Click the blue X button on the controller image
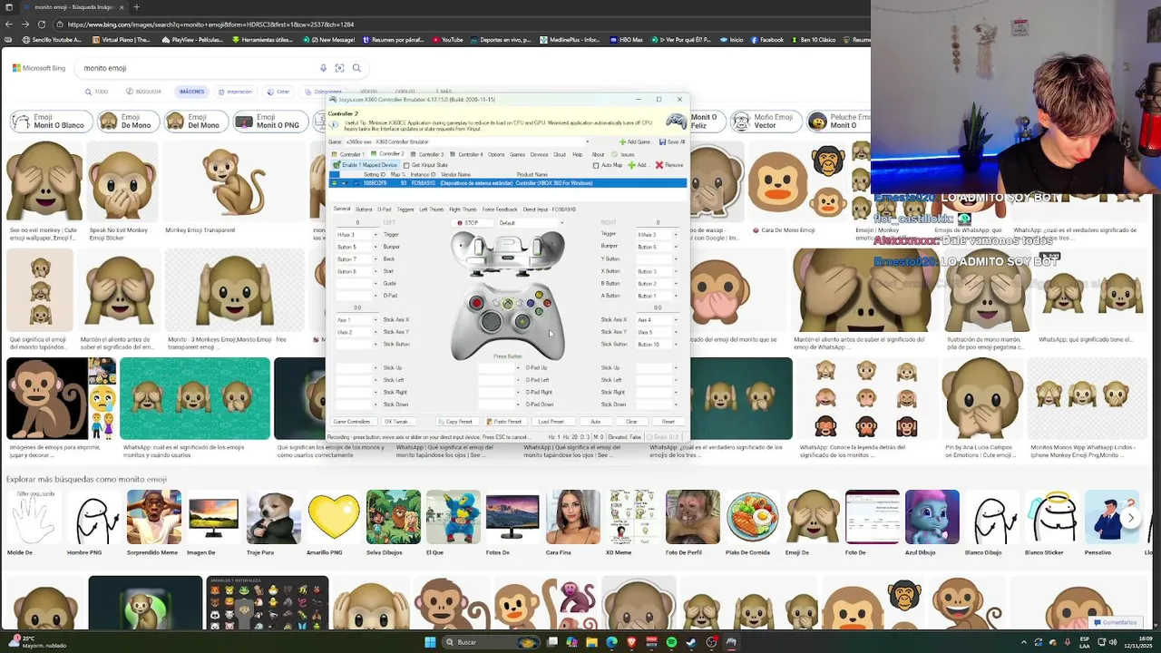 pyautogui.click(x=530, y=304)
